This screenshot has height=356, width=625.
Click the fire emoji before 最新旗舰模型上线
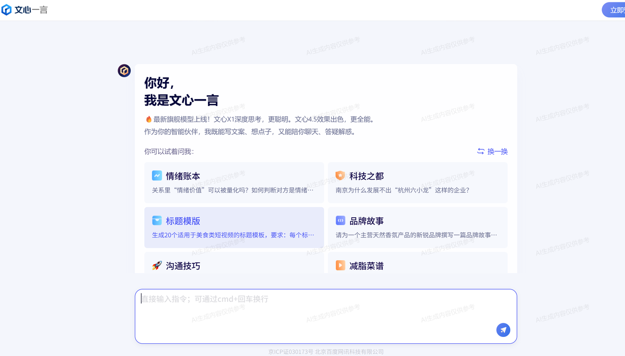coord(148,119)
